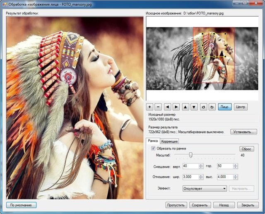Image resolution: width=265 pixels, height=214 pixels.
Task: Toggle the Лицо face mode button
Action: pos(225,107)
